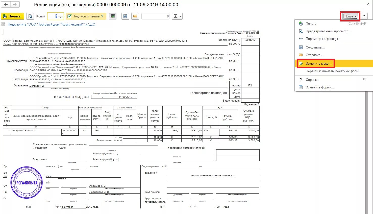Click the yellow Печать button

12,16
